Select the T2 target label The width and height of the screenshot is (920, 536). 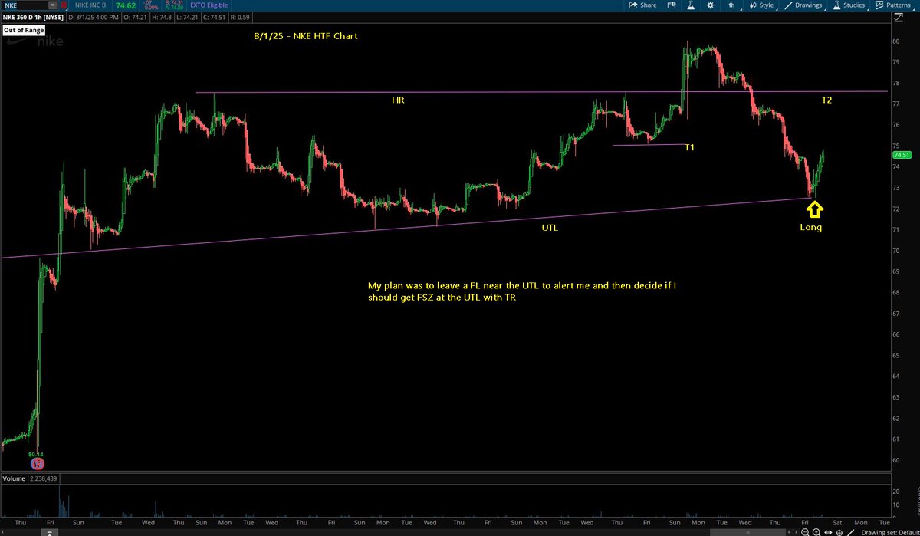point(826,100)
